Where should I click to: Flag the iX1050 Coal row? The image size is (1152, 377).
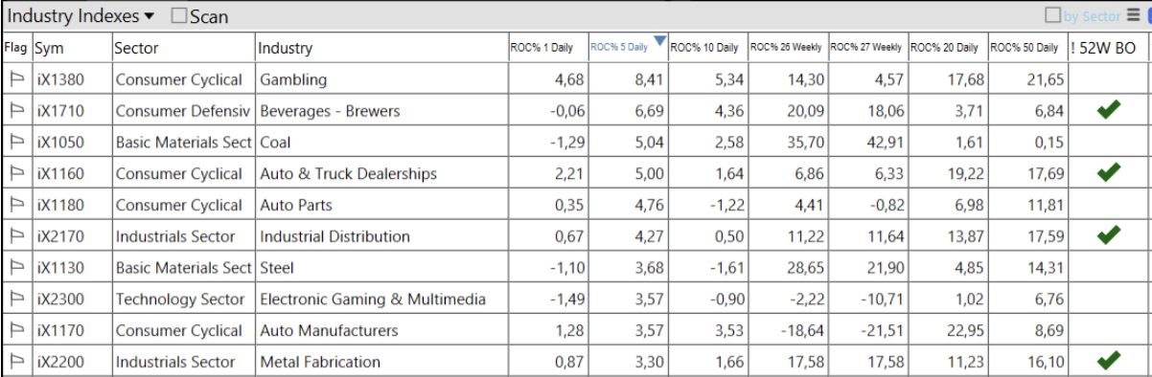point(15,143)
